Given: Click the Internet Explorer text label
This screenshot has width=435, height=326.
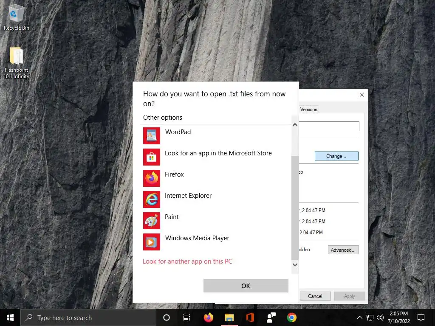Looking at the screenshot, I should click(188, 196).
